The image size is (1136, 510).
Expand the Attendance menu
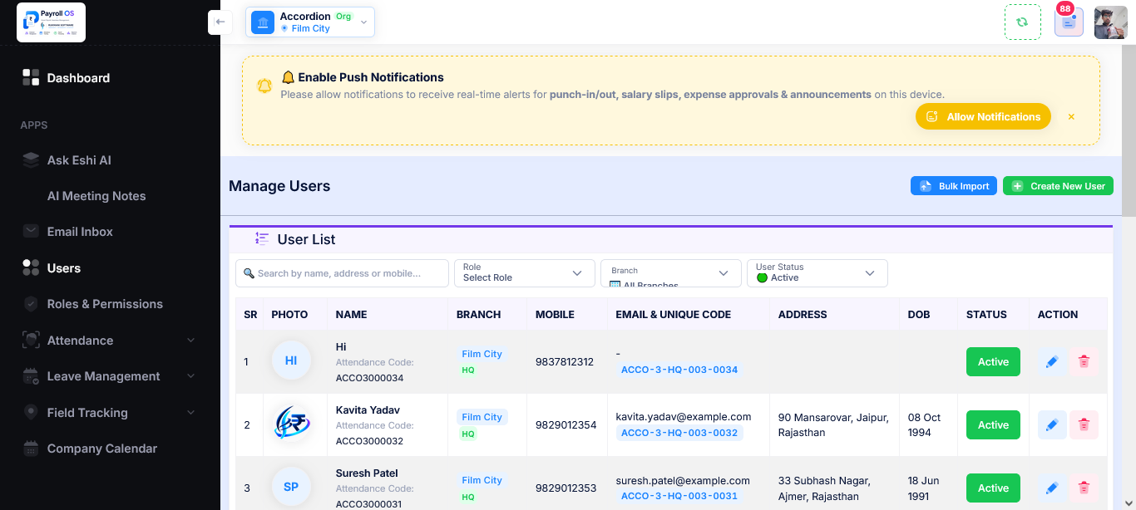(110, 341)
